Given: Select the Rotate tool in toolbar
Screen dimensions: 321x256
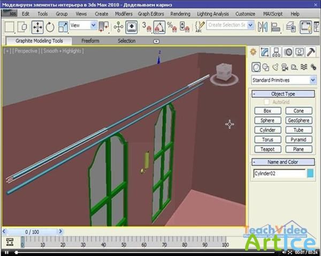Looking at the screenshot, I should pos(50,26).
